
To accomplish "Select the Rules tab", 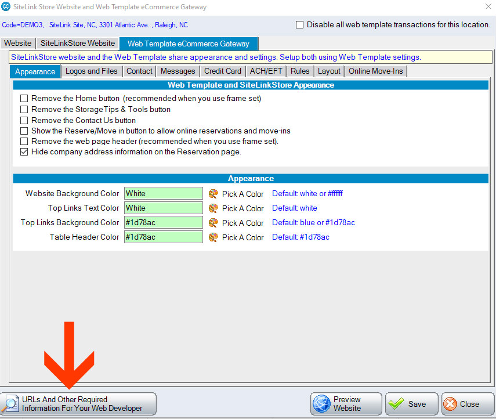I will click(x=300, y=71).
